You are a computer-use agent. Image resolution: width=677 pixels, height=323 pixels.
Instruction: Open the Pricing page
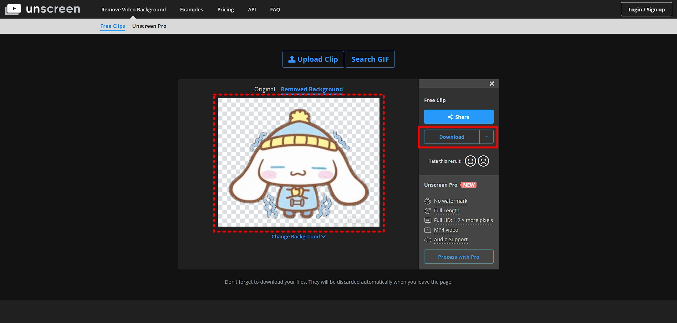(225, 10)
